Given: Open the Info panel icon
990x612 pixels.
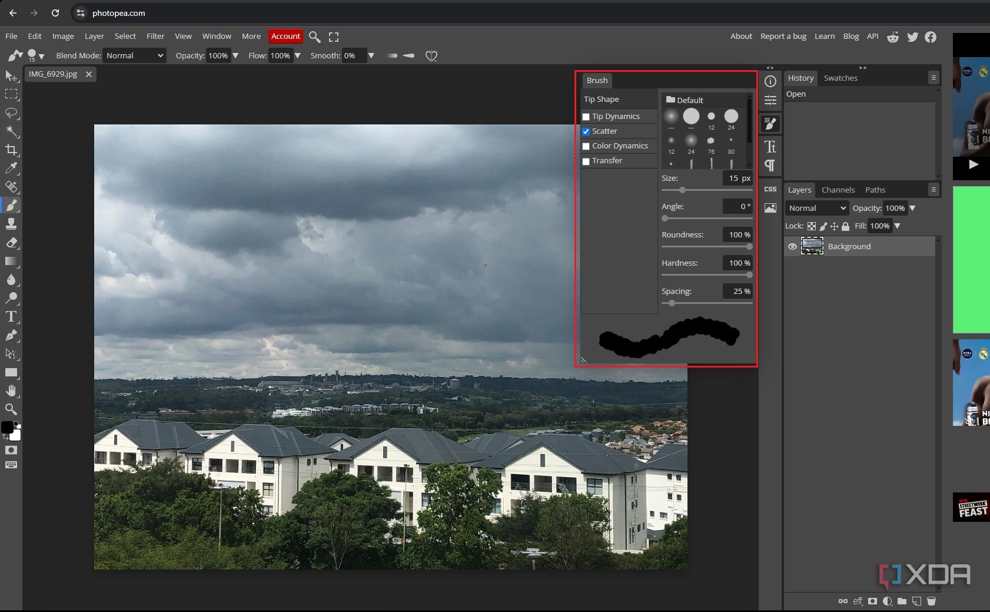Looking at the screenshot, I should [x=770, y=81].
